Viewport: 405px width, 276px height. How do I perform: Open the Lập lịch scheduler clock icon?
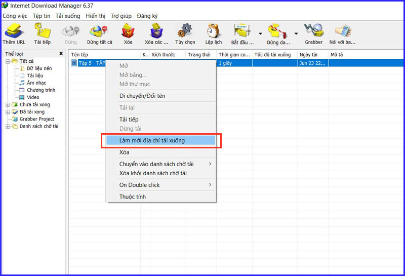click(x=213, y=31)
